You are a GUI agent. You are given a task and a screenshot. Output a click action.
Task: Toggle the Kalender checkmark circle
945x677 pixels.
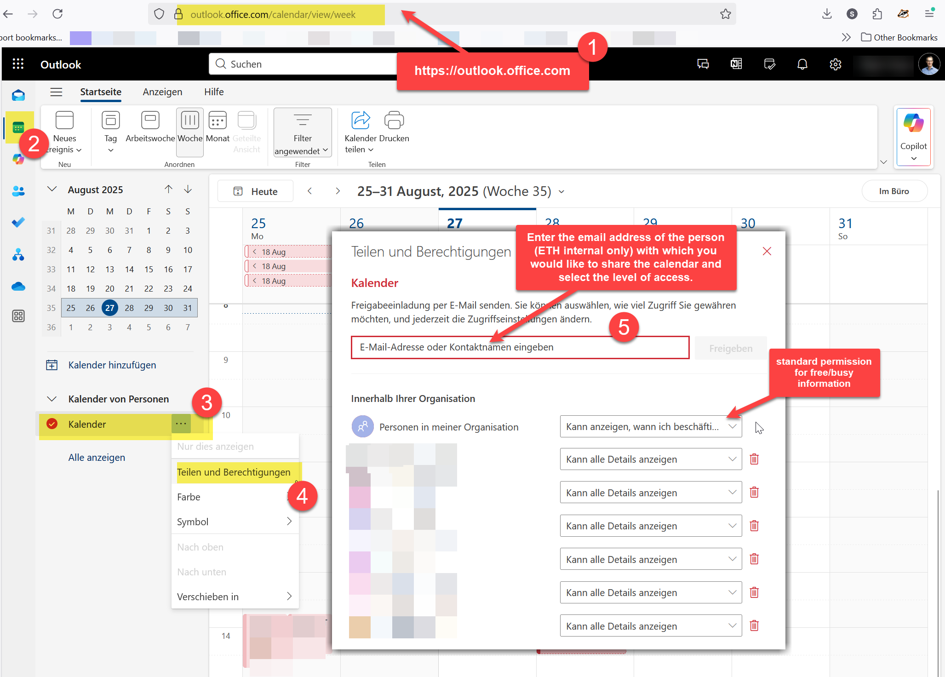52,424
